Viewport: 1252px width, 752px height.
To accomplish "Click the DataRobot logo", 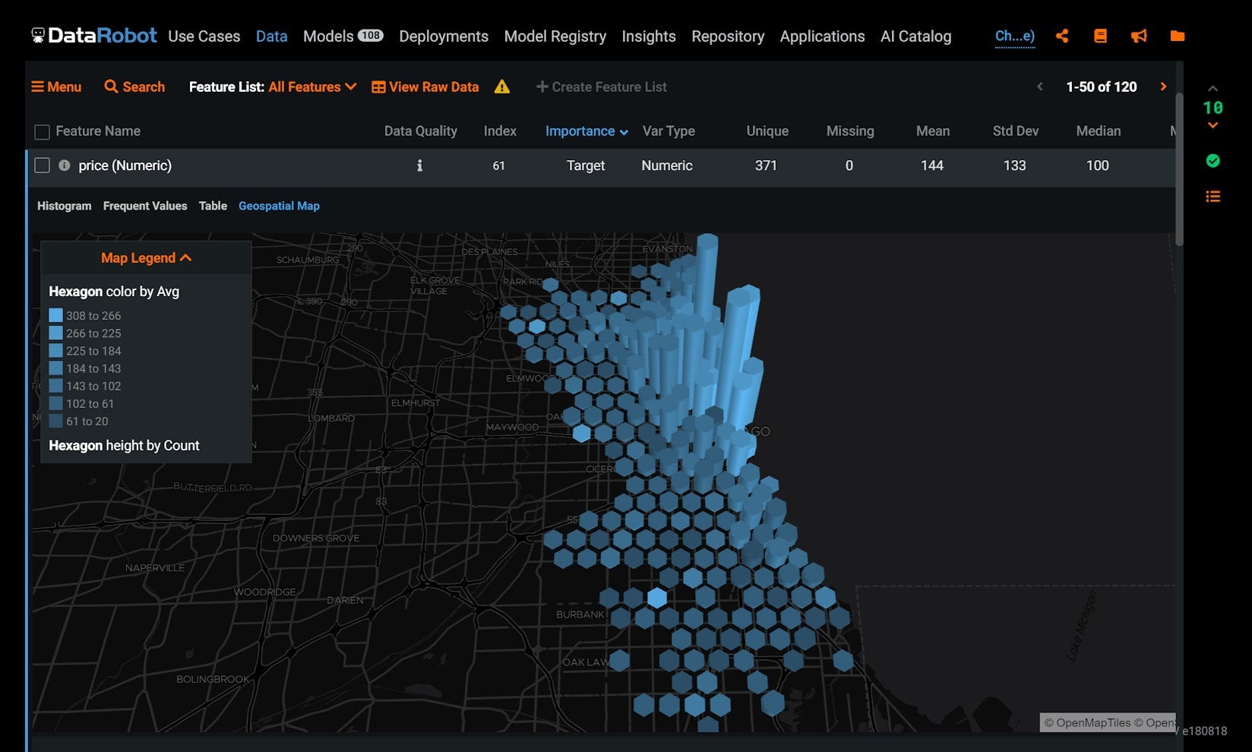I will point(94,36).
